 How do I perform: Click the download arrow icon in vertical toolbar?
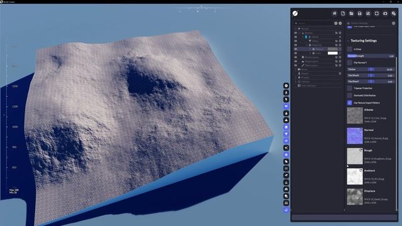click(x=286, y=92)
